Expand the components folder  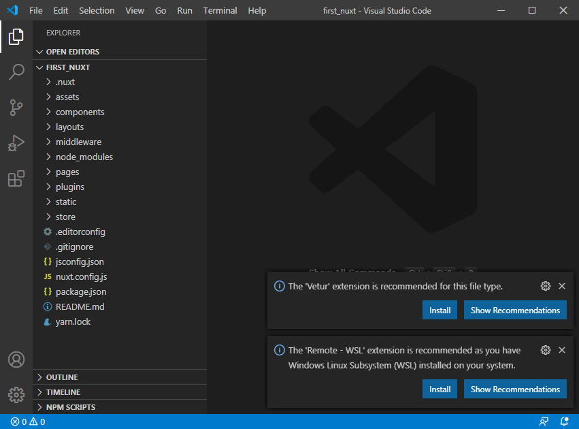point(48,112)
